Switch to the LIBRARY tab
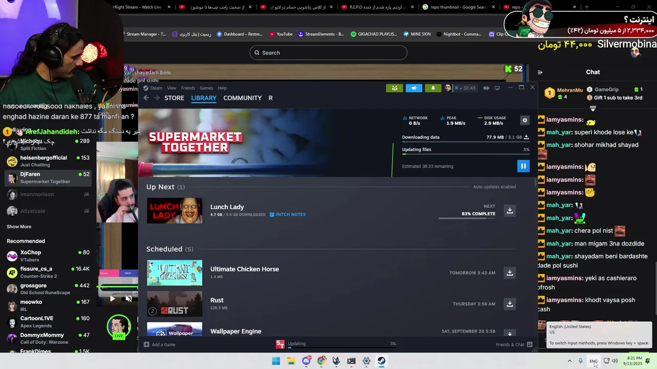657x369 pixels. tap(204, 98)
